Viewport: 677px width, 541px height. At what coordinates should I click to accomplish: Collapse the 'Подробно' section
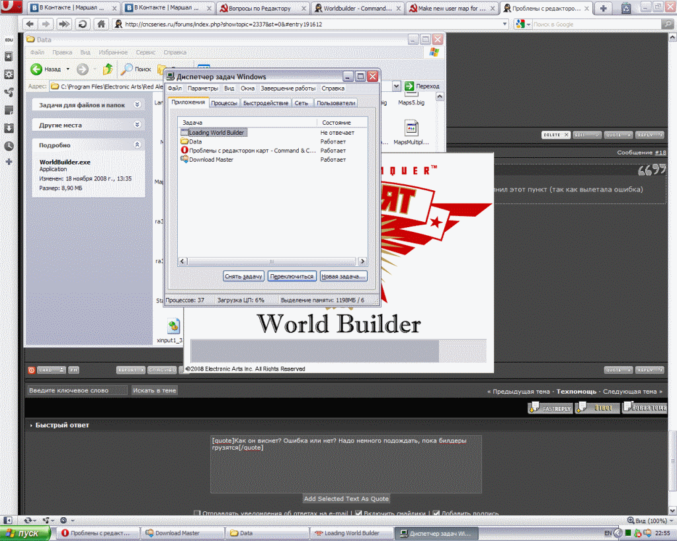point(138,145)
